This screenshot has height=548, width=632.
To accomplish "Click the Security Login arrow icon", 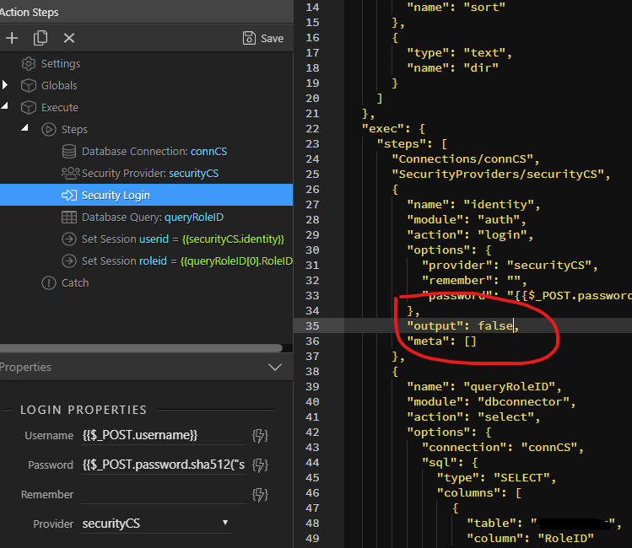I will pos(69,196).
